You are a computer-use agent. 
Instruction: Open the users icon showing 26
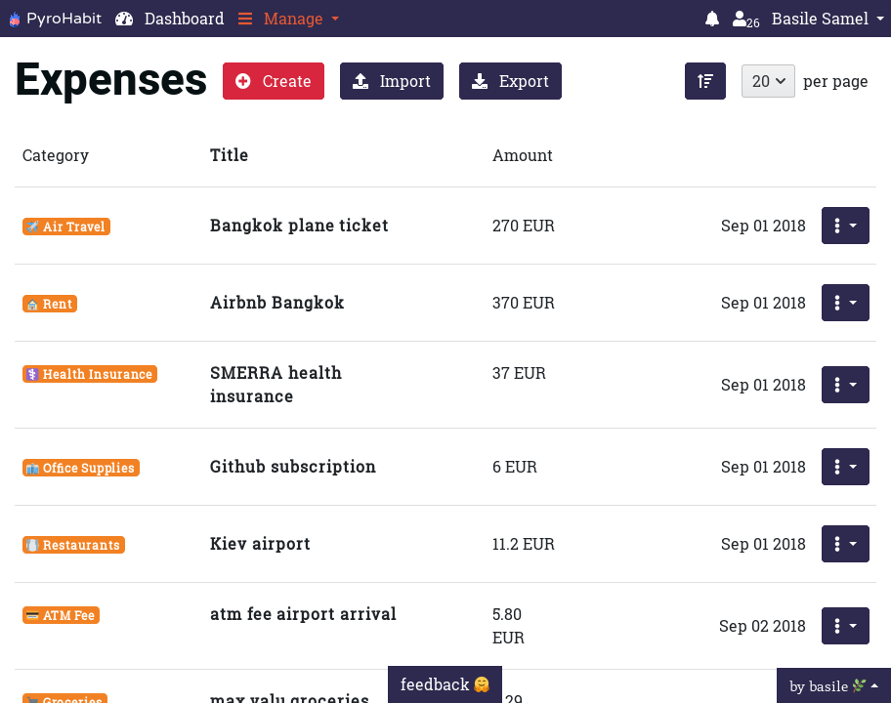point(745,20)
